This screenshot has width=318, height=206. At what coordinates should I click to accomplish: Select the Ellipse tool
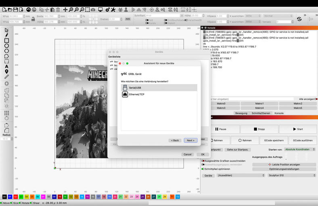[x=6, y=46]
